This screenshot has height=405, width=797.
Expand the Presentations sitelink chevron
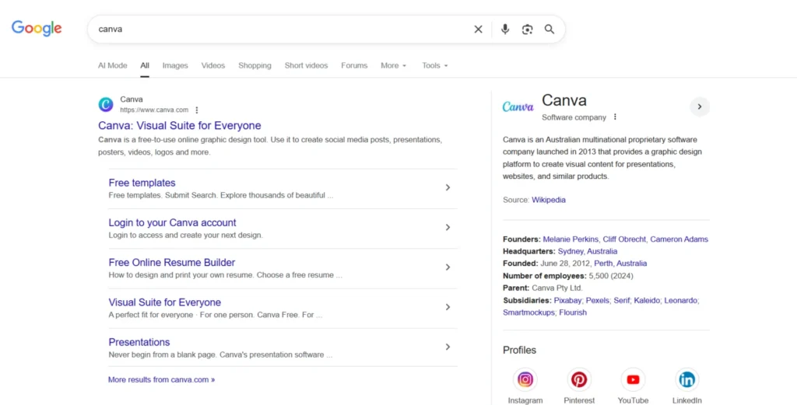[x=448, y=347]
